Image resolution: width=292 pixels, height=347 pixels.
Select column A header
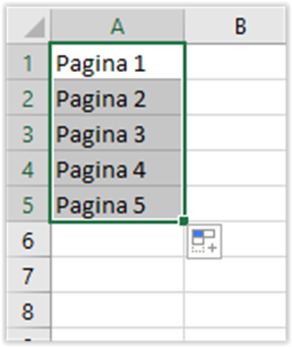point(117,26)
